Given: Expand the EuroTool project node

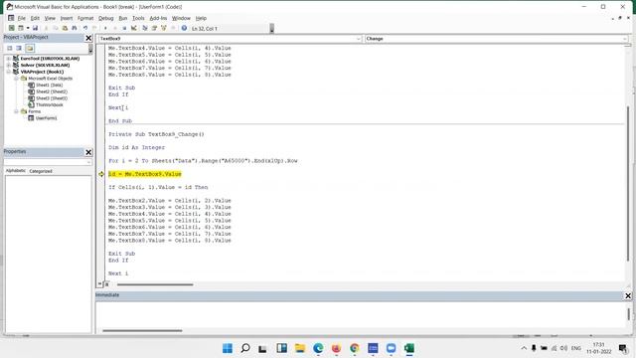Looking at the screenshot, I should (x=9, y=59).
